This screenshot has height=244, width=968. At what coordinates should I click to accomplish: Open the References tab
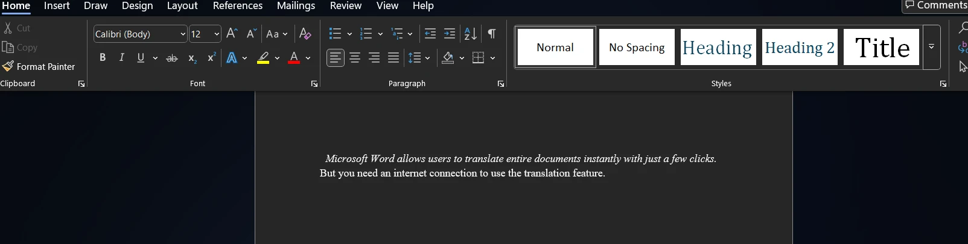238,6
